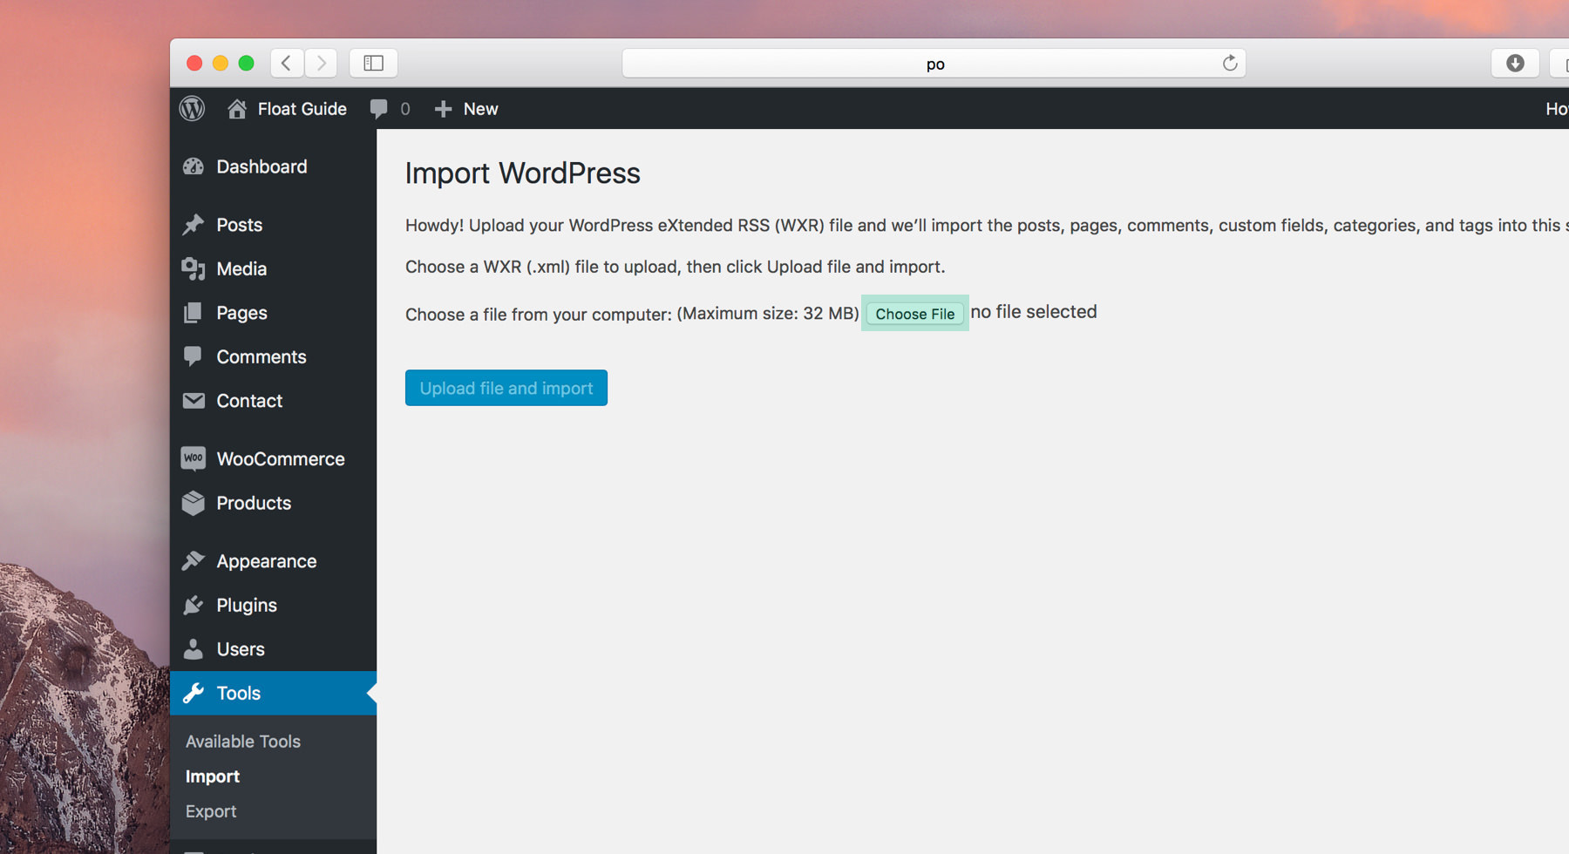Viewport: 1569px width, 854px height.
Task: Open the Export submenu link
Action: 211,811
